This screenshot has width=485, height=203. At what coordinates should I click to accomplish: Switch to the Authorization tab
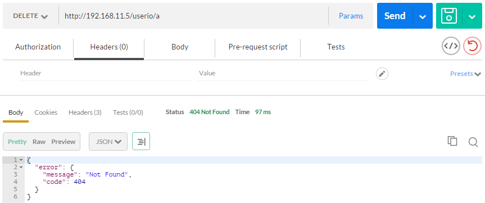tap(38, 47)
